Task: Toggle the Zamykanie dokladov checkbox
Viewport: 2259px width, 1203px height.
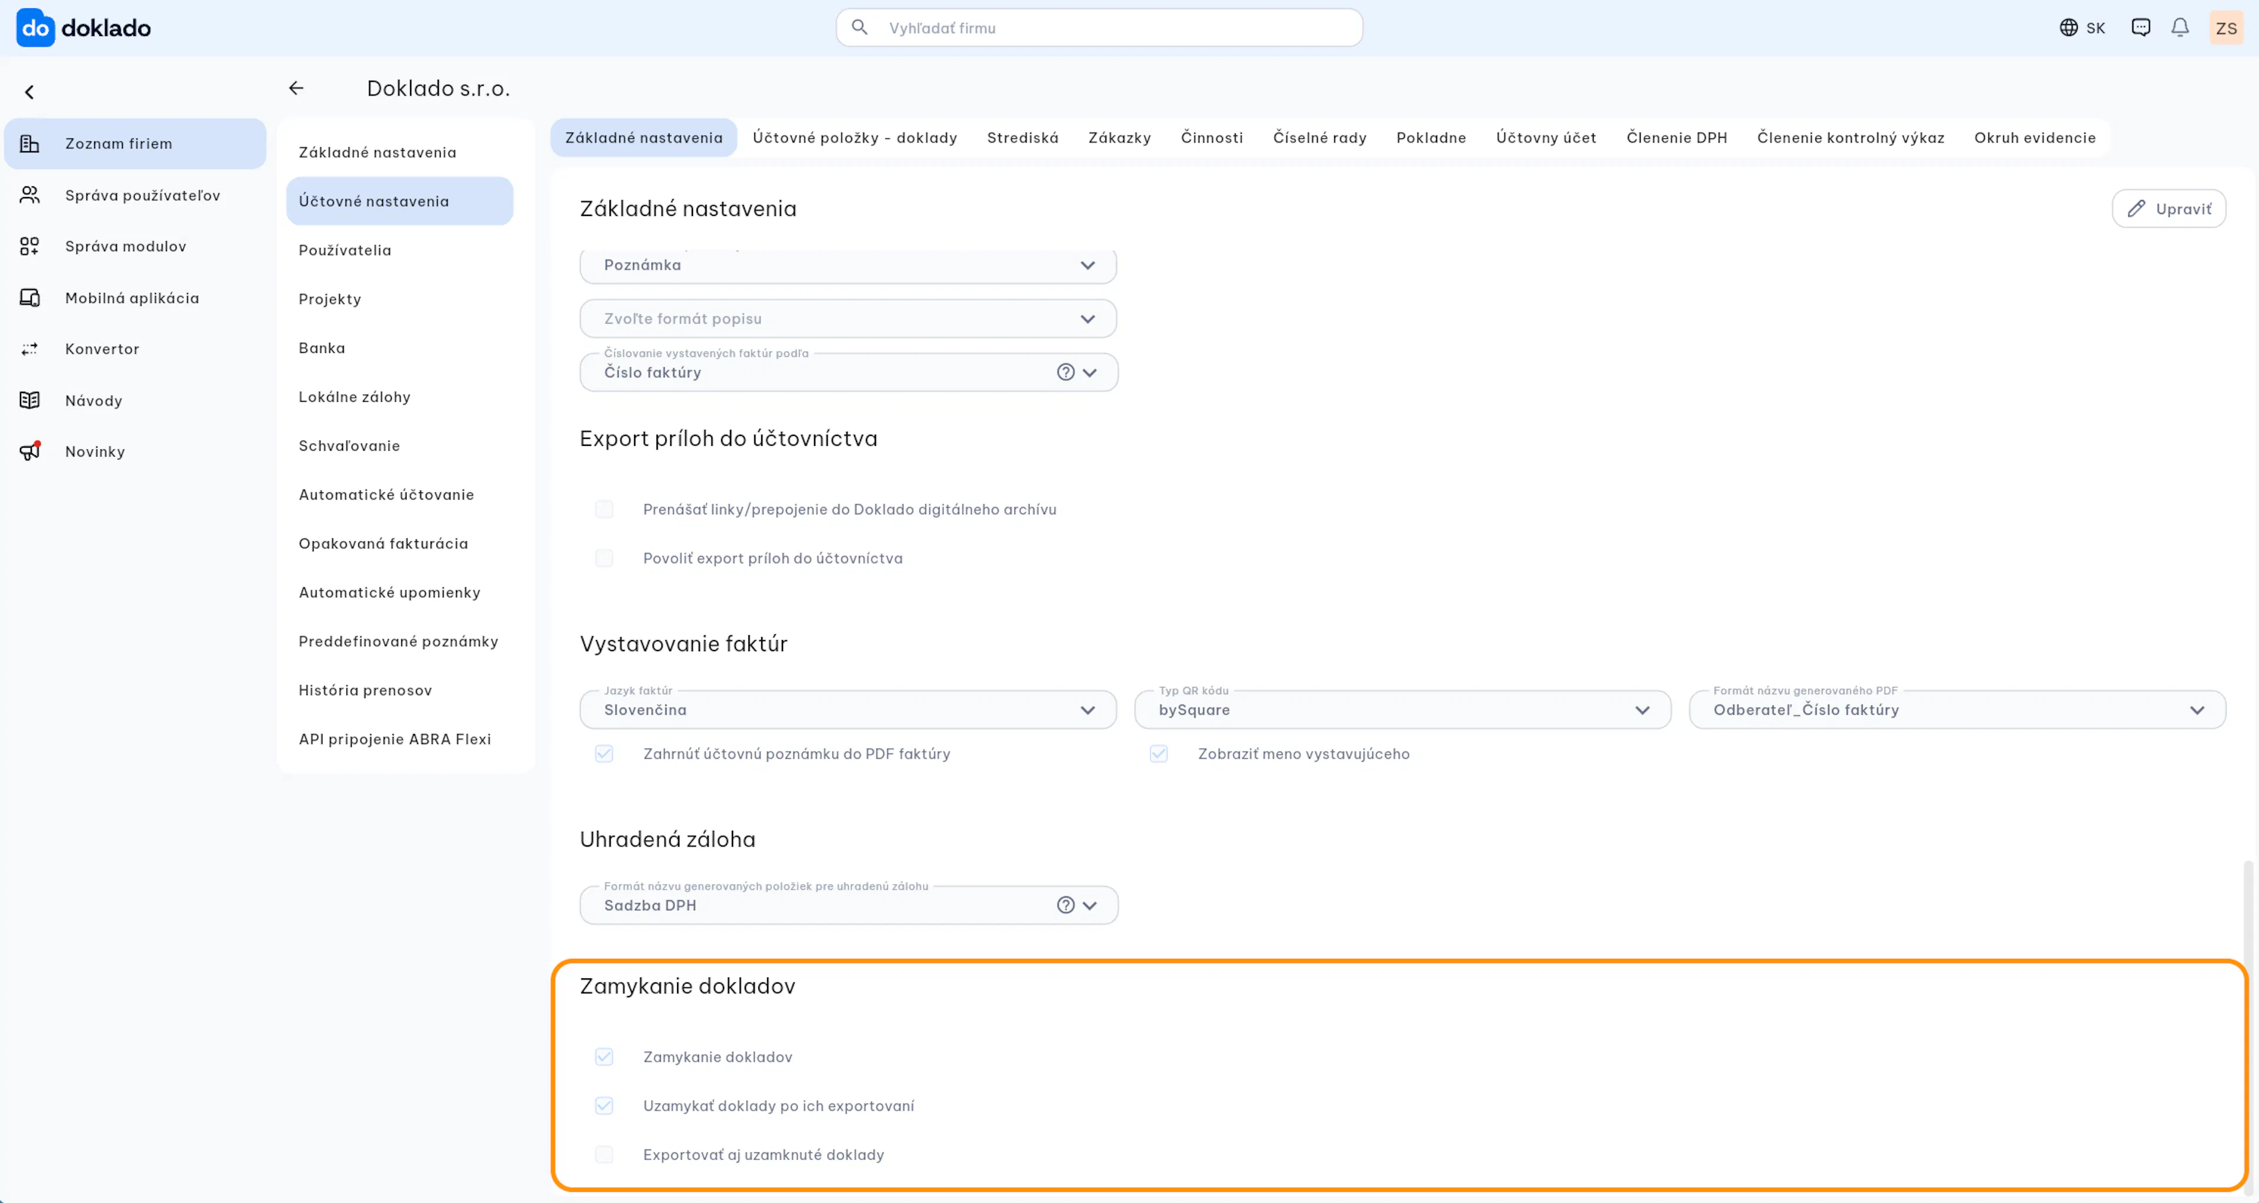Action: click(x=604, y=1058)
